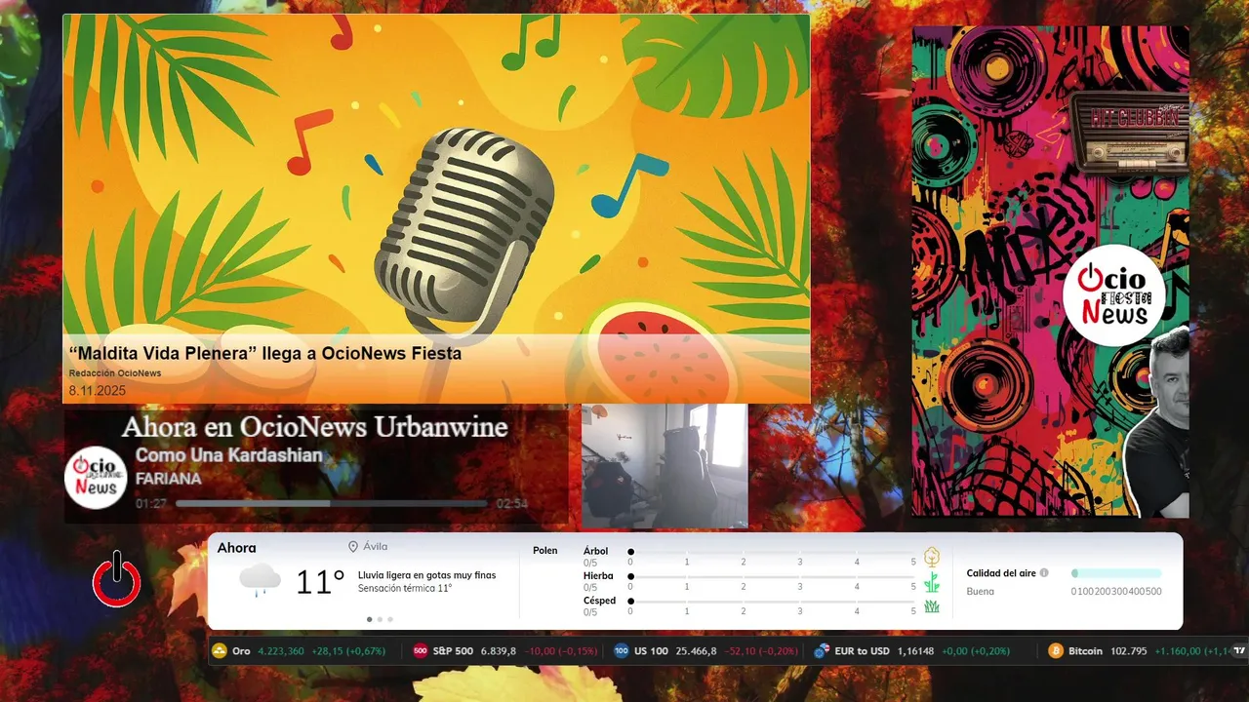Click the "Sensación térmica 11°" text
The height and width of the screenshot is (702, 1249).
point(405,588)
